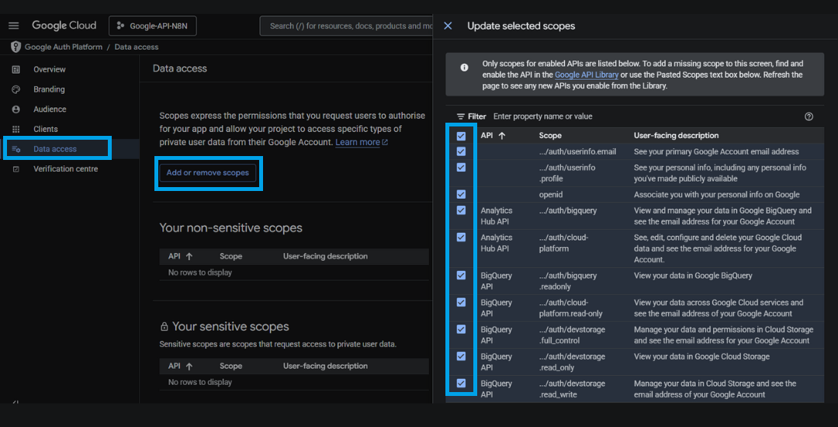Click Your non-sensitive scopes heading
The width and height of the screenshot is (838, 427).
point(231,227)
